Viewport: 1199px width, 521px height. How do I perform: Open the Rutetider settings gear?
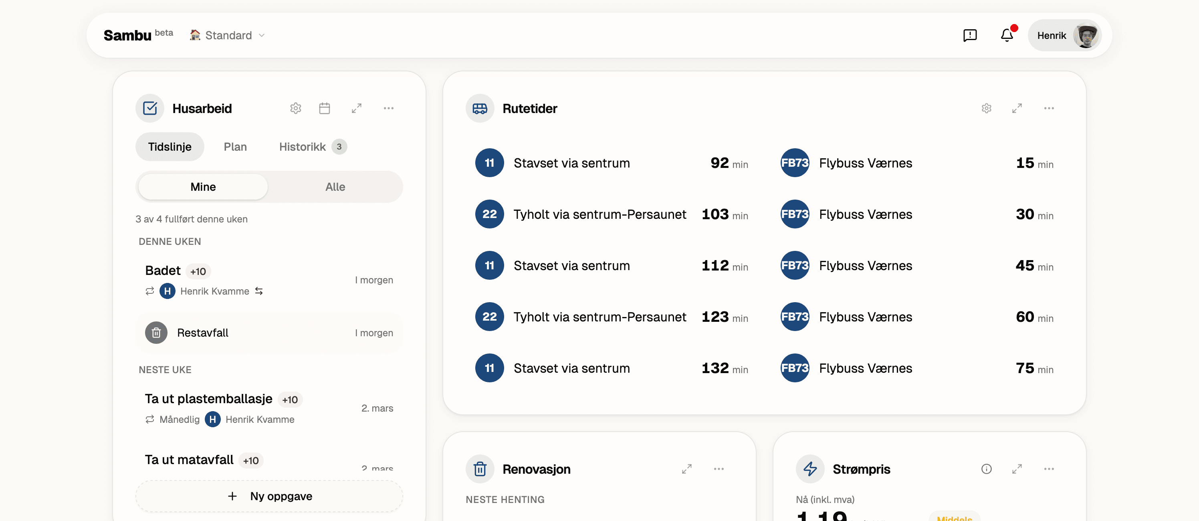coord(987,108)
